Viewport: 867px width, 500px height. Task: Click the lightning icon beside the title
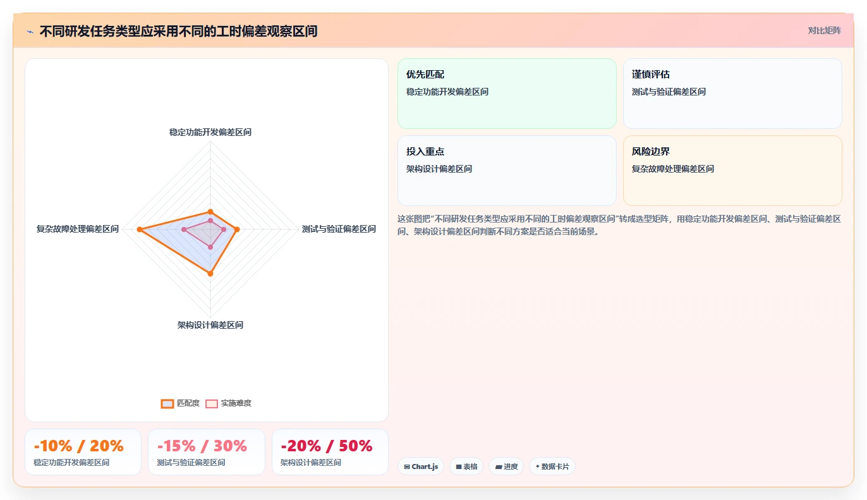[x=30, y=31]
